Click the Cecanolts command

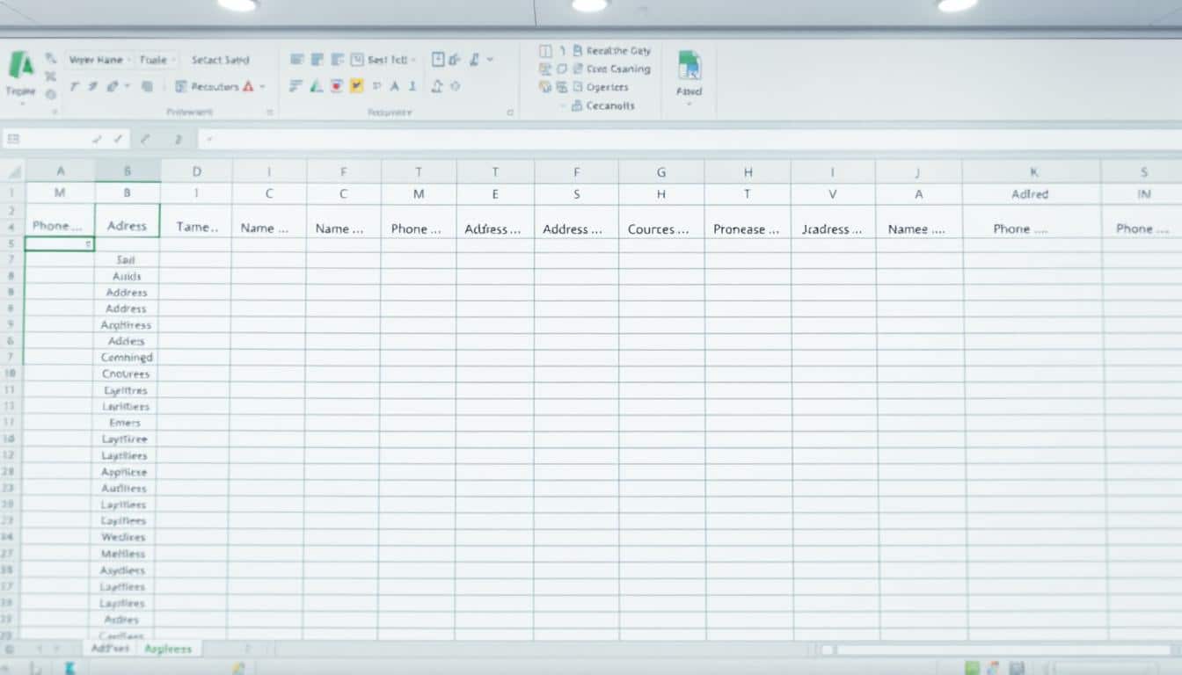tap(610, 105)
